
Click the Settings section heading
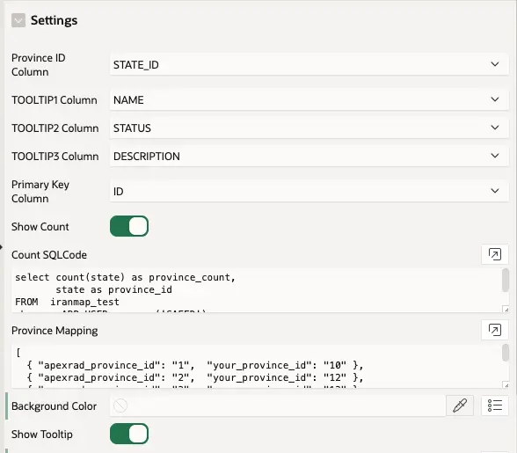point(55,20)
